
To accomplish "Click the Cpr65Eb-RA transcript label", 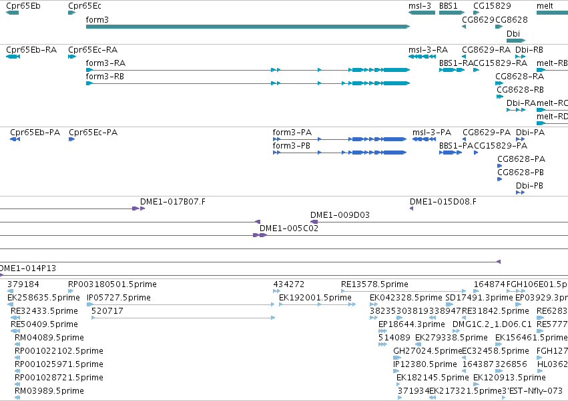I will [31, 49].
